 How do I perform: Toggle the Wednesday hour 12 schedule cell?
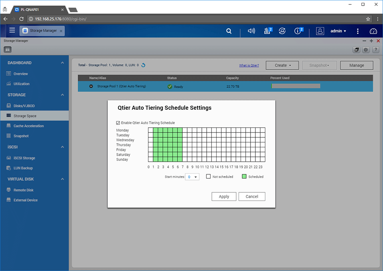pyautogui.click(x=209, y=140)
